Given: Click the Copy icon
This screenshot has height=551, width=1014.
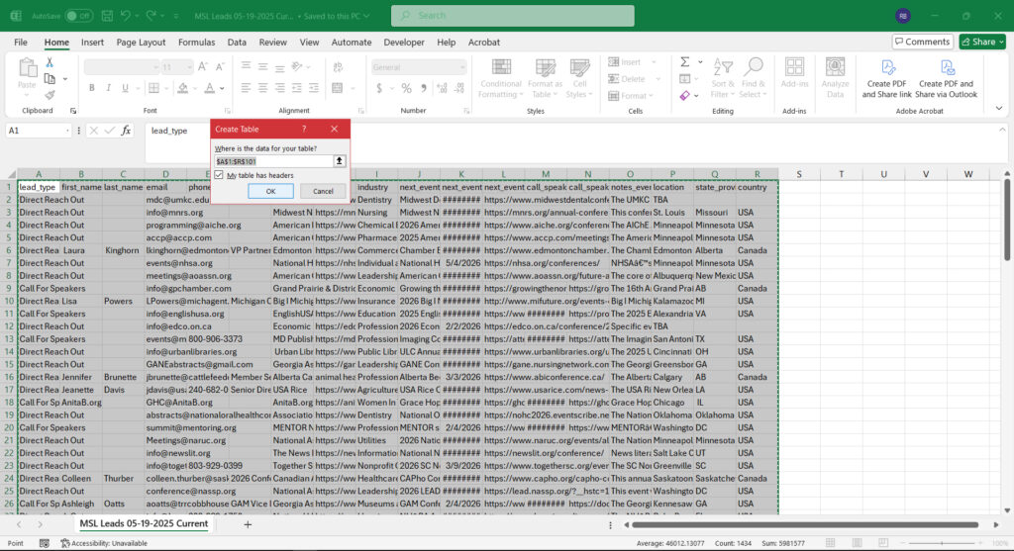Looking at the screenshot, I should [x=50, y=79].
